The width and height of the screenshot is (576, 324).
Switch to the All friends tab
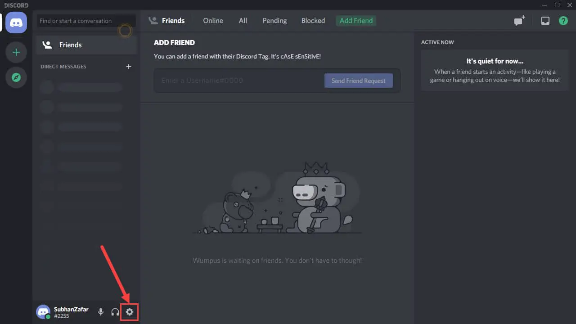coord(243,21)
